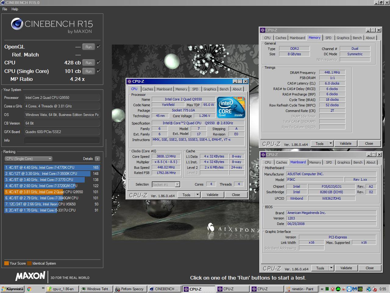Switch to Caches tab in front CPU-Z
Viewport: 390px width, 293px height.
click(148, 89)
